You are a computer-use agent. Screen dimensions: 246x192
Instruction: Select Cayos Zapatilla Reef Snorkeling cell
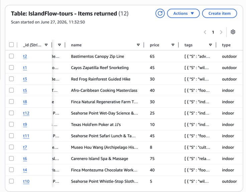pyautogui.click(x=100, y=68)
